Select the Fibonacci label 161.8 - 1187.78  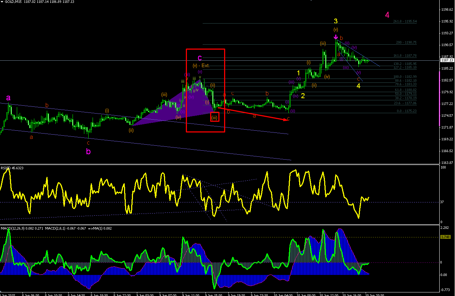click(x=405, y=56)
